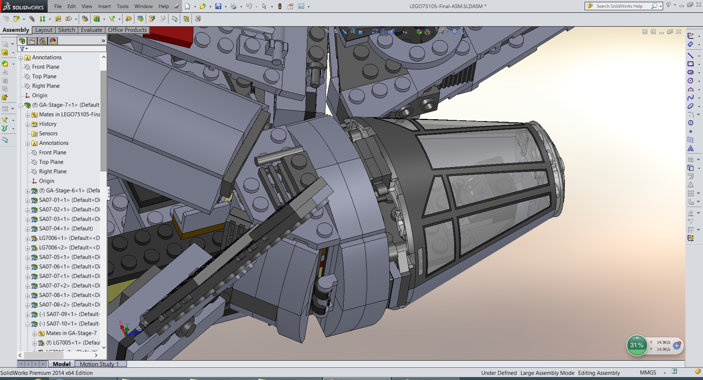Click the Save icon in the top toolbar

click(x=218, y=6)
